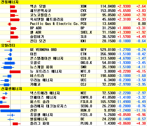Select the 솔라에지 테크놀로지스 stock name
The image size is (147, 126).
(x=48, y=106)
